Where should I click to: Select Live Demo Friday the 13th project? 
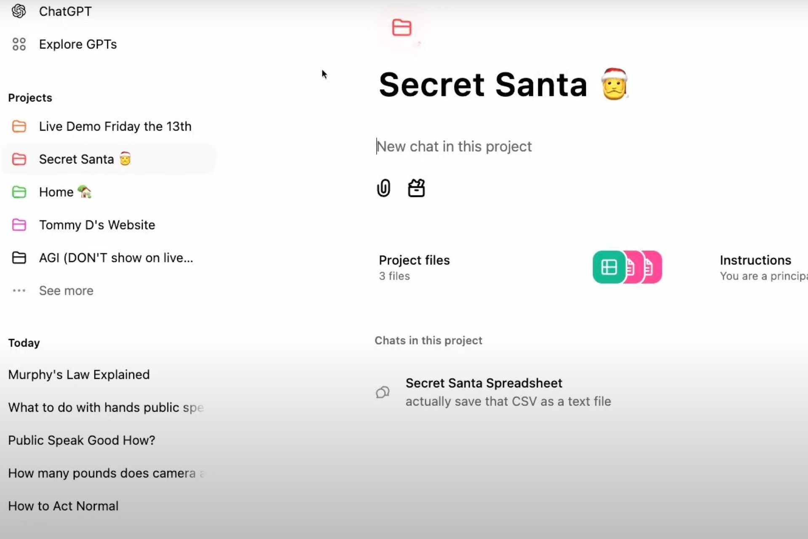(x=115, y=126)
